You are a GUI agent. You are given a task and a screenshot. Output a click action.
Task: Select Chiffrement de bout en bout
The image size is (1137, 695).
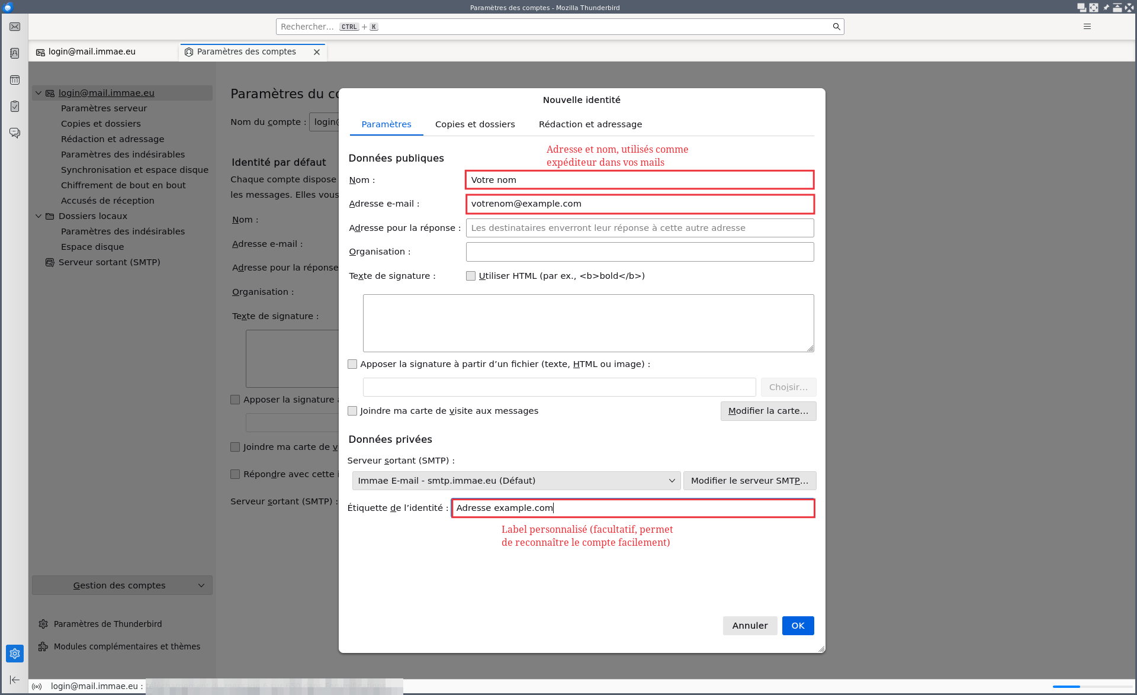point(123,185)
